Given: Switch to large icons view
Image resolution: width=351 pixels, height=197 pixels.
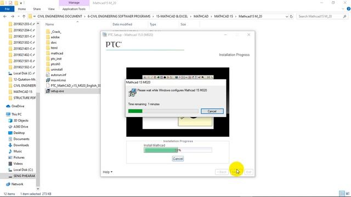Looking at the screenshot, I should click(x=347, y=194).
